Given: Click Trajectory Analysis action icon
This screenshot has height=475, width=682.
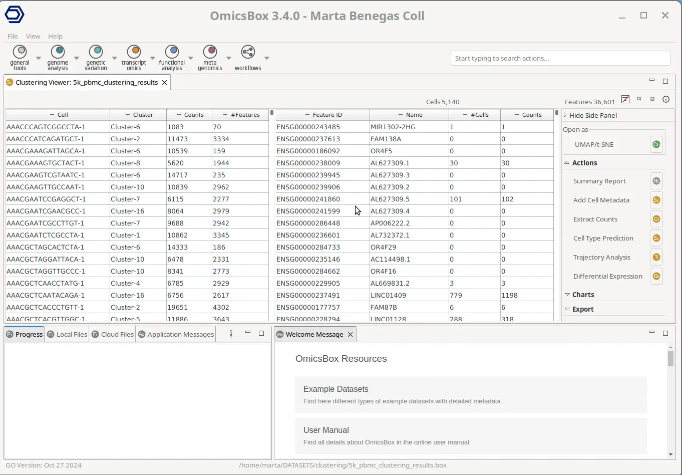Looking at the screenshot, I should tap(656, 257).
